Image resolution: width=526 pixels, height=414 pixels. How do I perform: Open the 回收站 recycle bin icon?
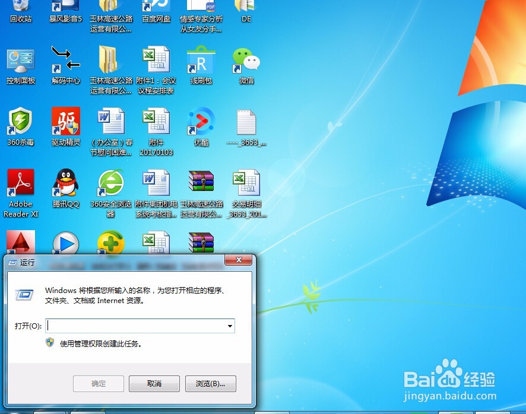21,12
